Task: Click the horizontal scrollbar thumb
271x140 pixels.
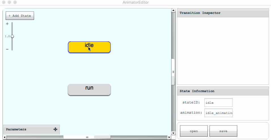Action: (87, 137)
